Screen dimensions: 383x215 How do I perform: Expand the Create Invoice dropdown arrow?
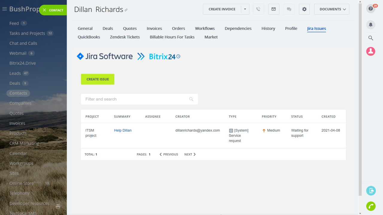tap(245, 9)
